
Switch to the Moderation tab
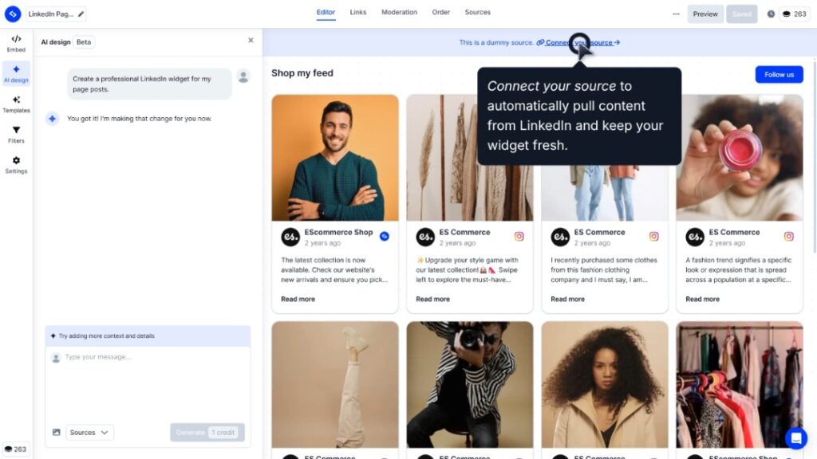click(x=399, y=12)
